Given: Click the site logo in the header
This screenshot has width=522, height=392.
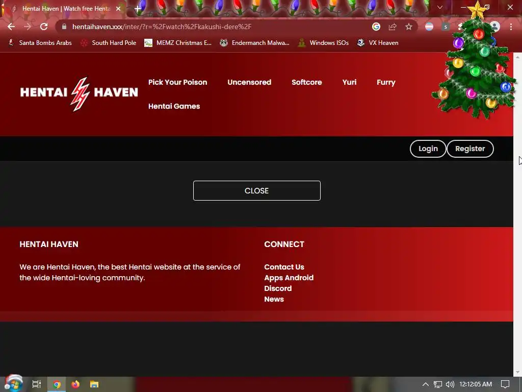Looking at the screenshot, I should pyautogui.click(x=79, y=93).
